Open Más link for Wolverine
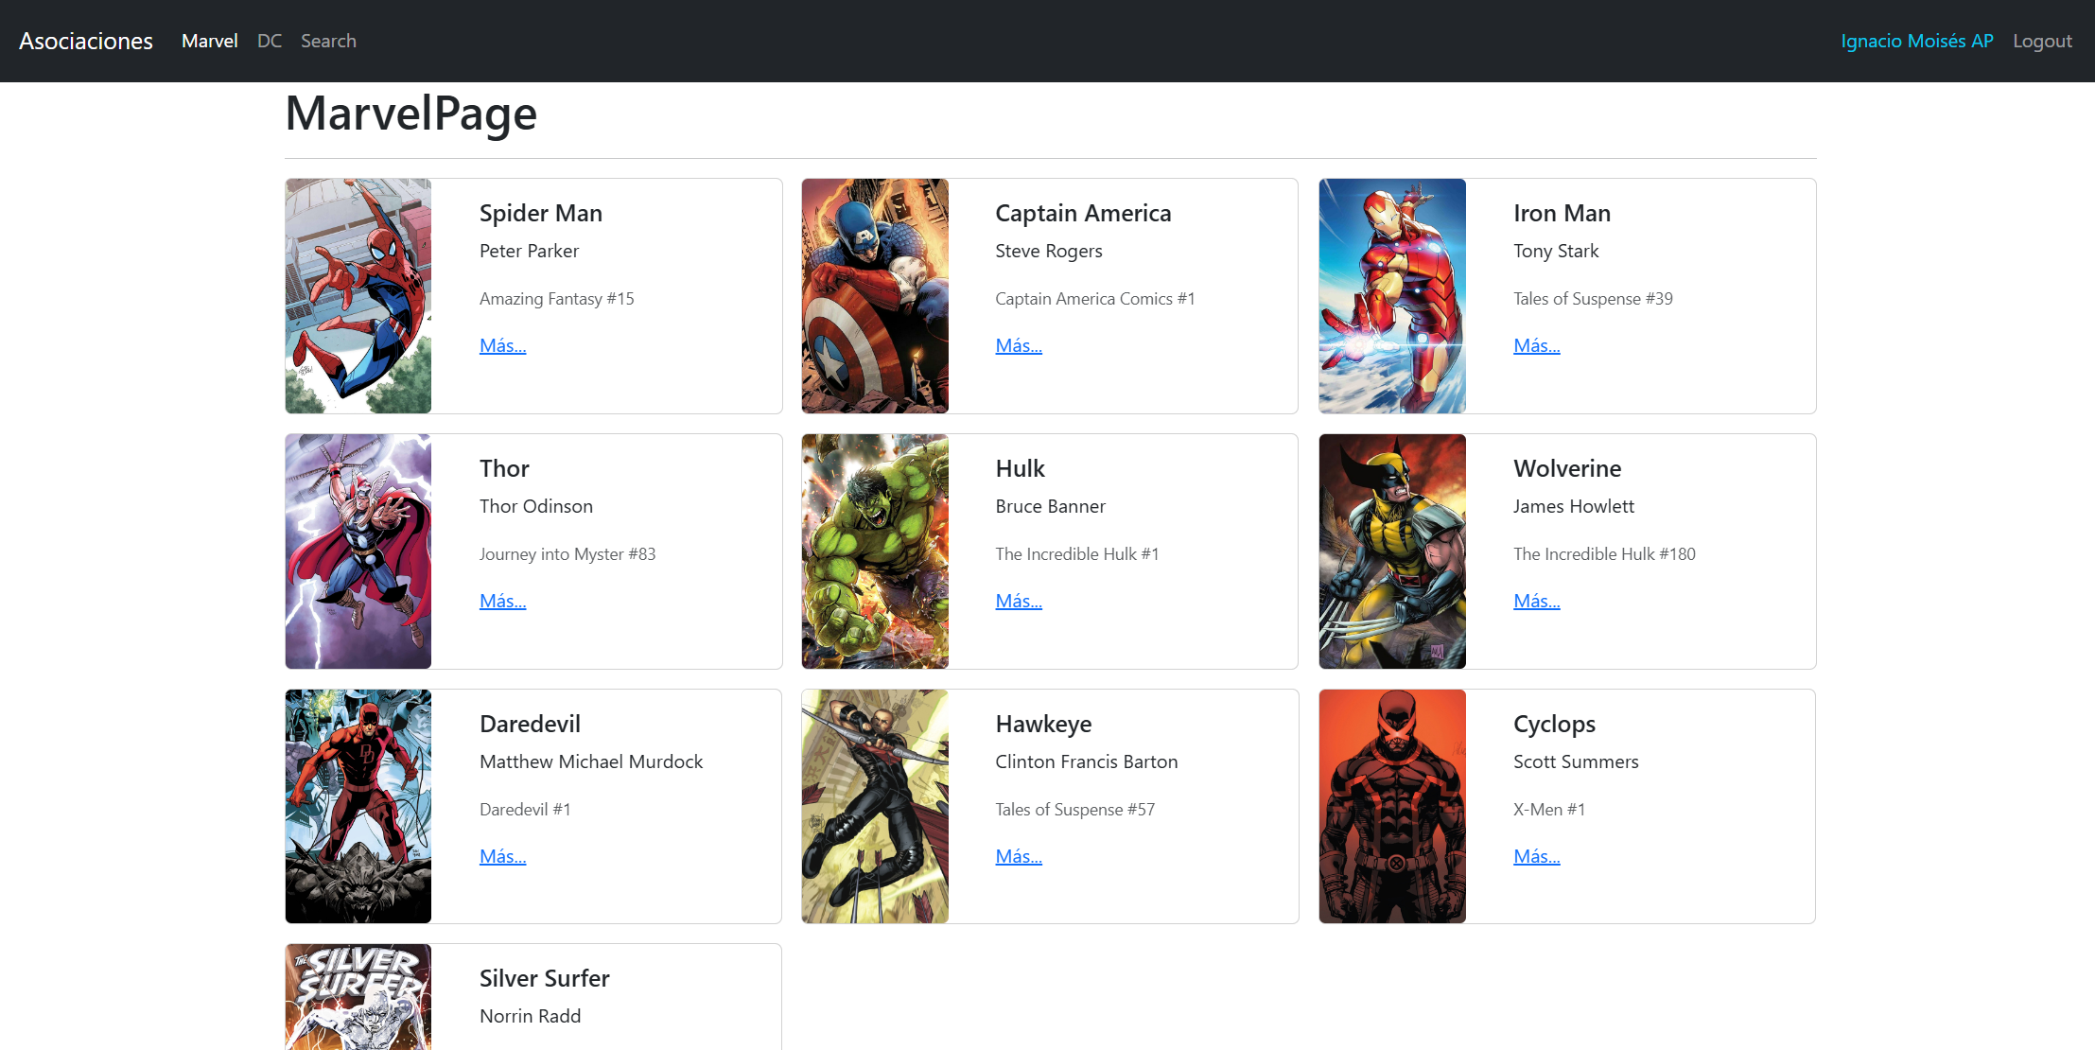 (1537, 601)
